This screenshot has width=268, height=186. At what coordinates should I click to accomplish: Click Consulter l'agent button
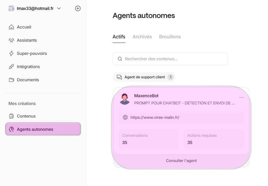point(181,160)
